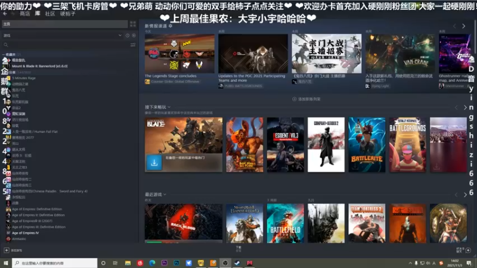The height and width of the screenshot is (268, 477).
Task: Select Aimtastic in game list
Action: (x=19, y=239)
